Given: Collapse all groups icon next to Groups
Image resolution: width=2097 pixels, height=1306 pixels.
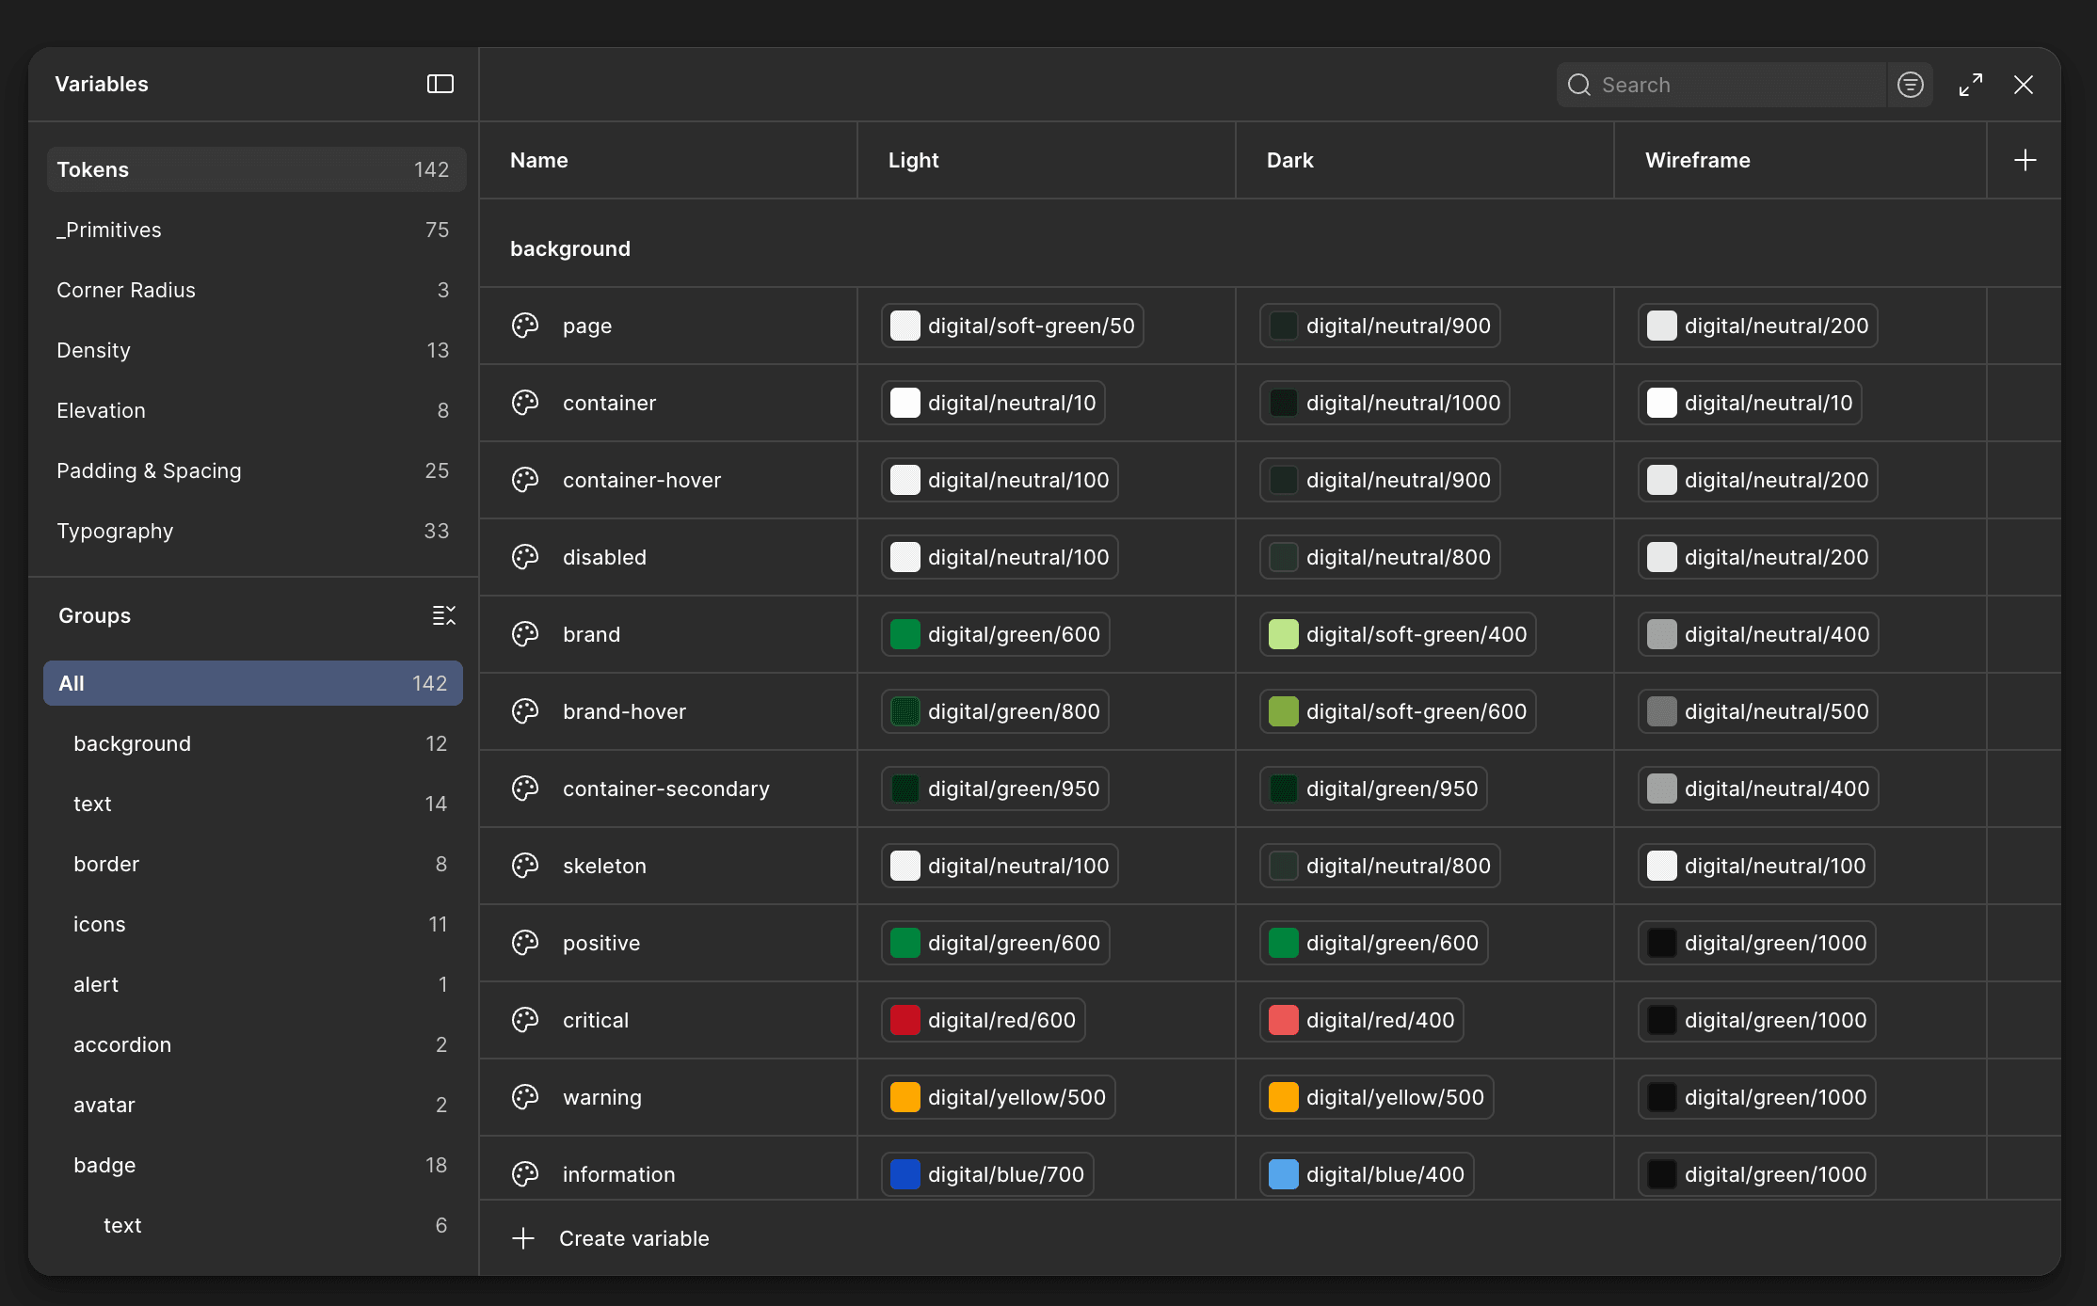Looking at the screenshot, I should tap(444, 615).
